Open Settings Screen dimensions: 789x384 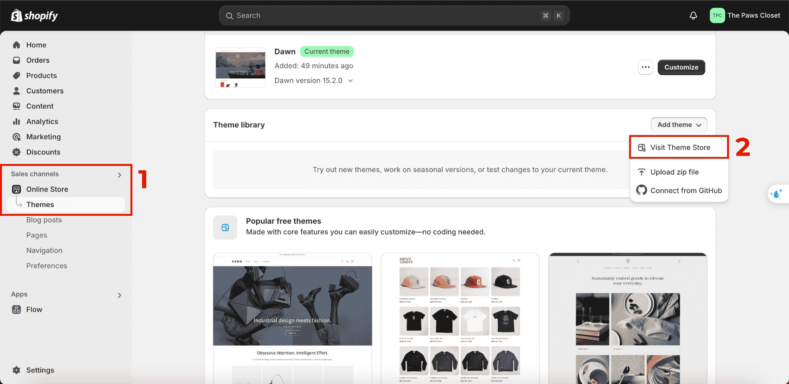point(40,370)
